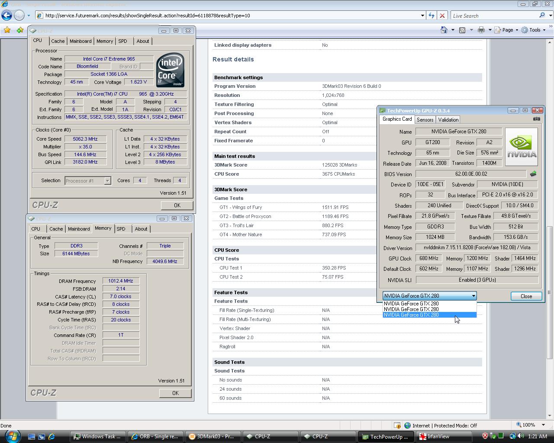Click the IE Forward navigation arrow
The width and height of the screenshot is (554, 443).
[19, 15]
